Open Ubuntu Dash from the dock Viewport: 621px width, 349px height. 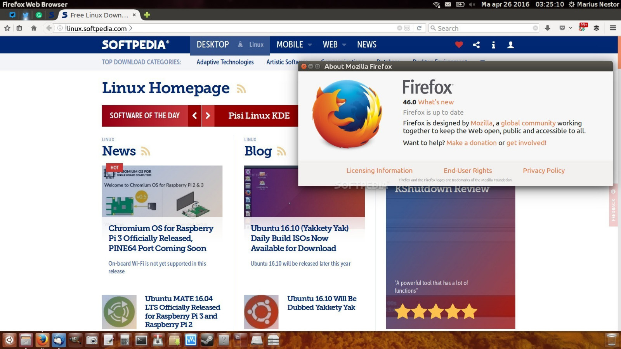[9, 340]
